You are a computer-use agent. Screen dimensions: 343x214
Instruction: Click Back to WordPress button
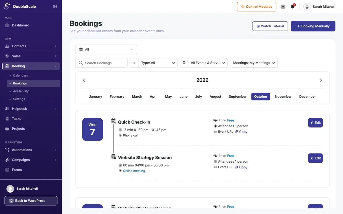click(31, 201)
